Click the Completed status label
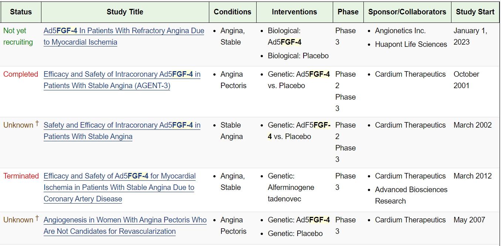Screen dimensions: 501x246 tap(21, 75)
